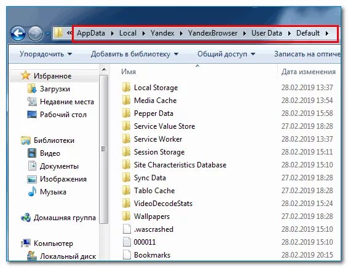
Task: Click the Домашняя группа icon
Action: click(x=26, y=218)
